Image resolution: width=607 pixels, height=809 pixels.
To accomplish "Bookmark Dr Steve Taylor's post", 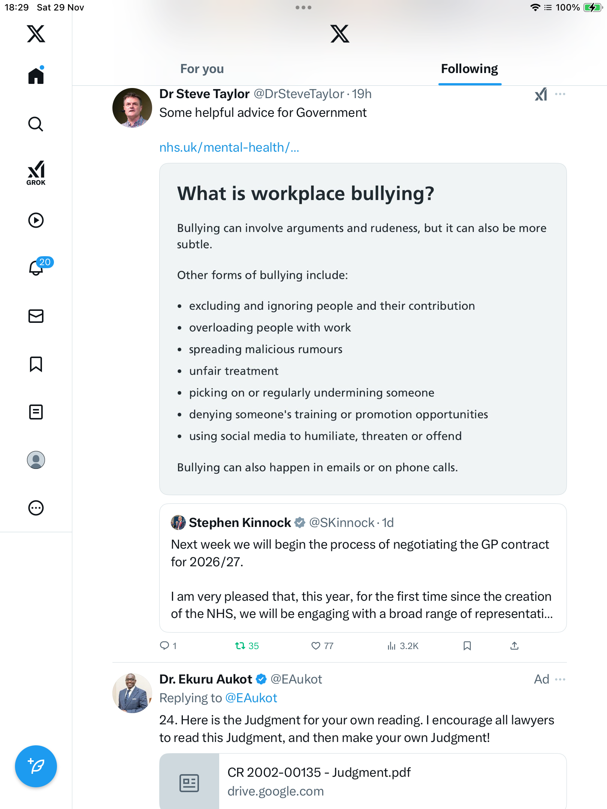I will coord(467,646).
